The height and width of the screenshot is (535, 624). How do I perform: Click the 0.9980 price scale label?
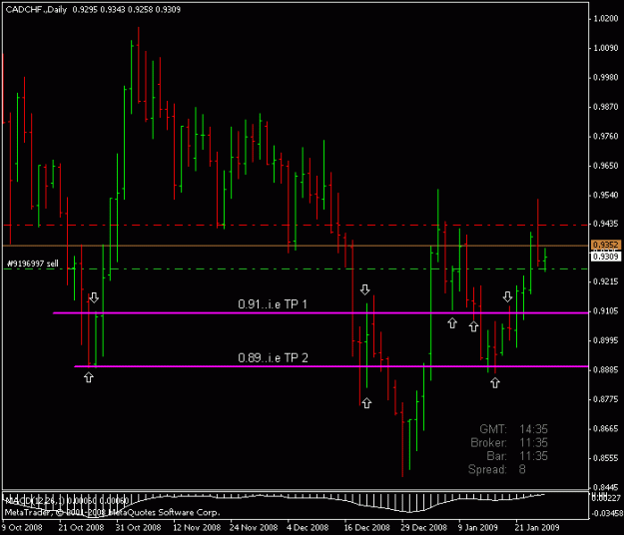click(x=606, y=78)
